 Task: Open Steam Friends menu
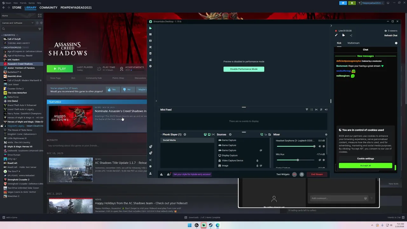click(23, 3)
